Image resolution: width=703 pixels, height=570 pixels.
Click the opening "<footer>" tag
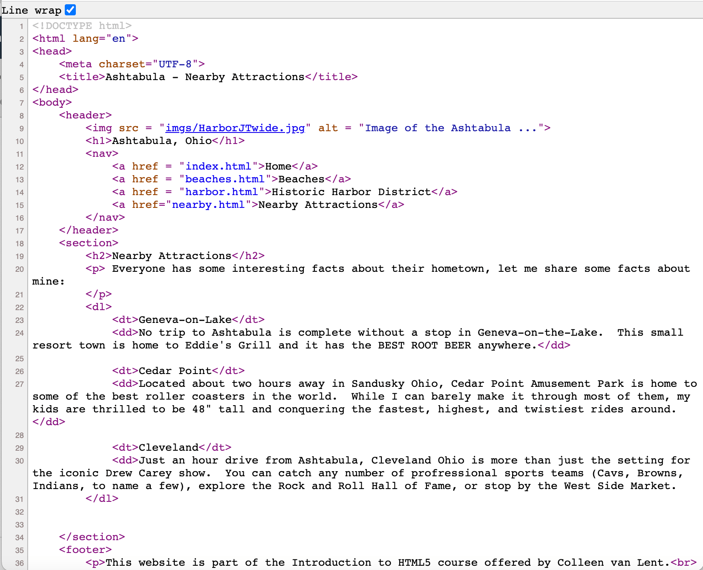coord(85,550)
